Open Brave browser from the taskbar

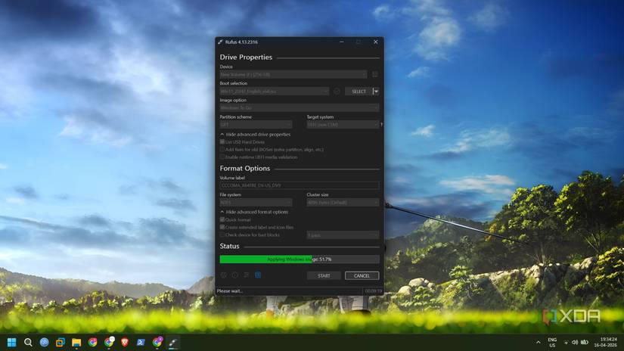tap(125, 342)
